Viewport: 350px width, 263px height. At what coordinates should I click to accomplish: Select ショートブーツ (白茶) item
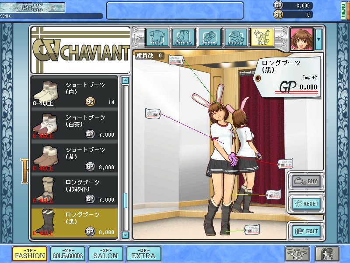click(74, 125)
